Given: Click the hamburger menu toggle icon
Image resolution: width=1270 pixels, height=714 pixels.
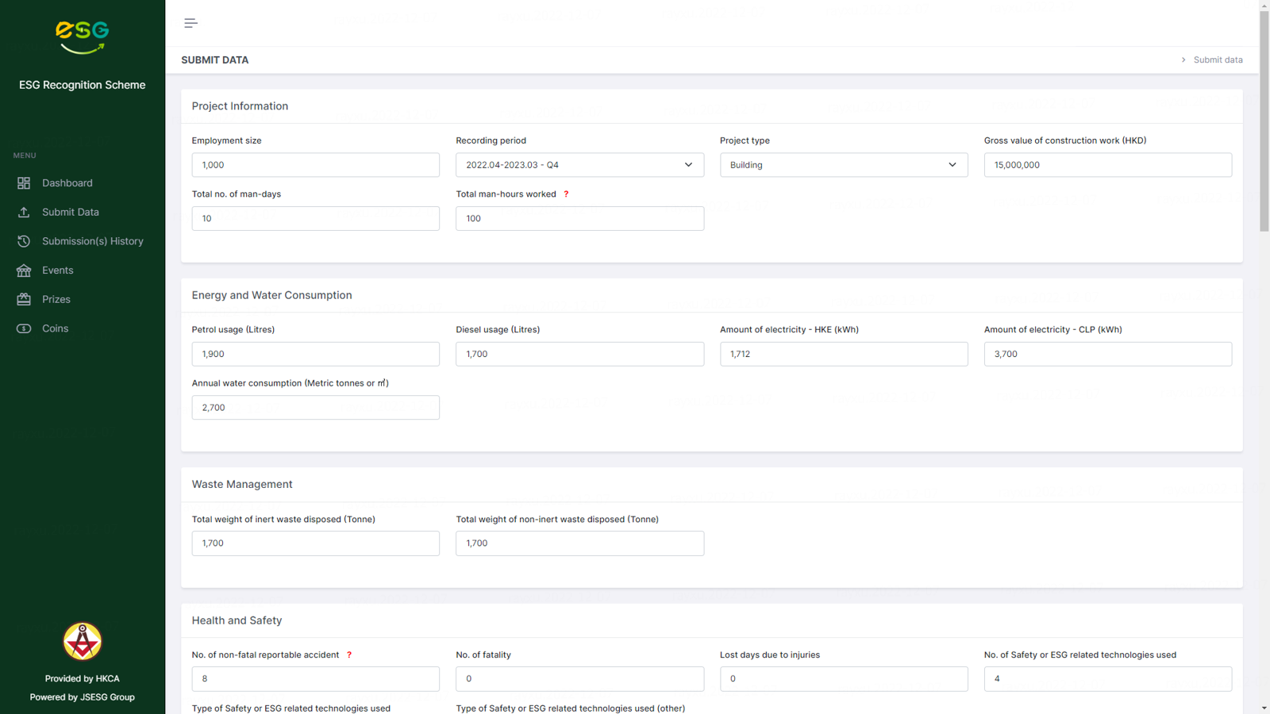Looking at the screenshot, I should (x=190, y=23).
